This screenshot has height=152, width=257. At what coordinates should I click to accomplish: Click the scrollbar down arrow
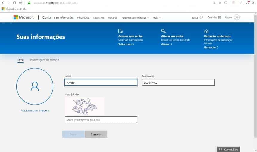click(256, 151)
